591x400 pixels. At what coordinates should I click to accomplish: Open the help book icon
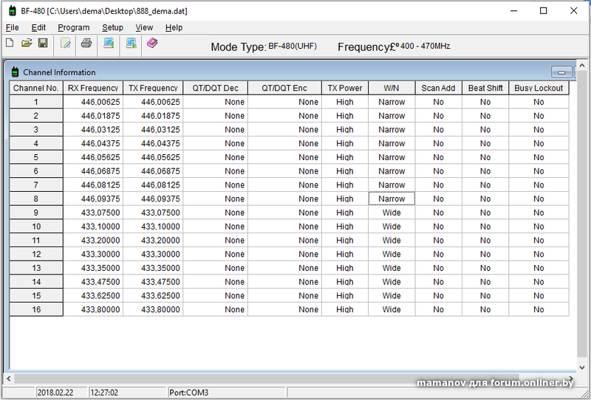pyautogui.click(x=152, y=44)
